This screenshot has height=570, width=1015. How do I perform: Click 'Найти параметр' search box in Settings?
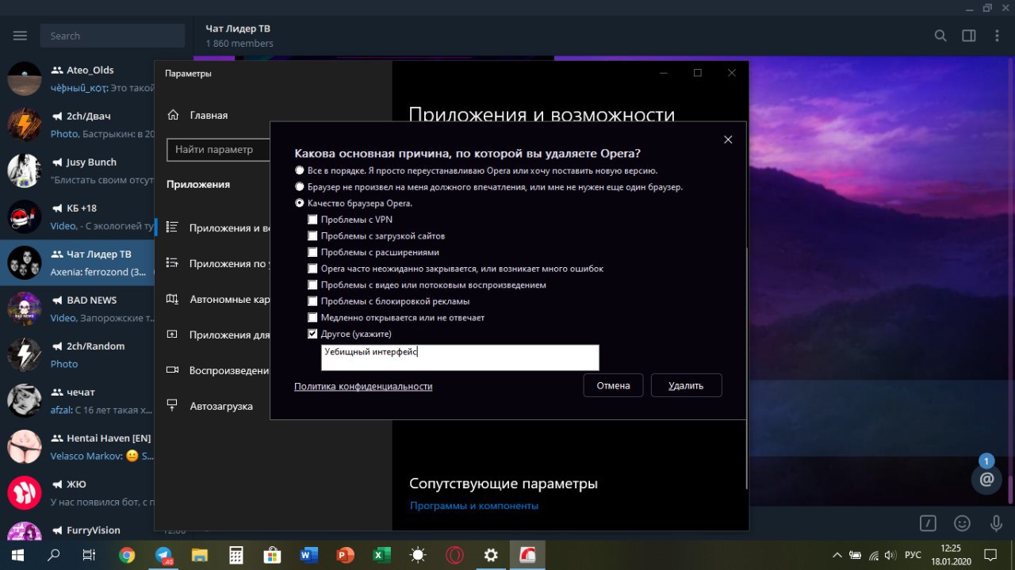218,149
